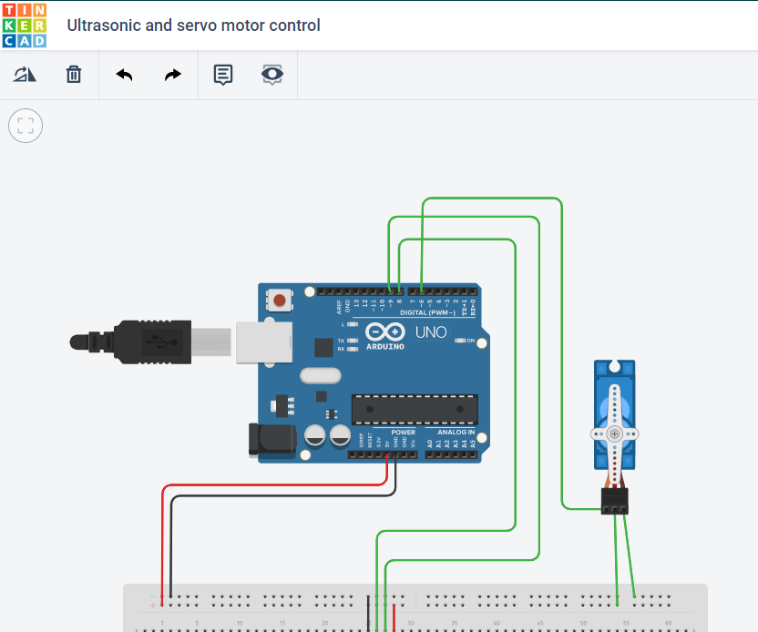Undo the last wiring change
The height and width of the screenshot is (632, 758).
[123, 74]
